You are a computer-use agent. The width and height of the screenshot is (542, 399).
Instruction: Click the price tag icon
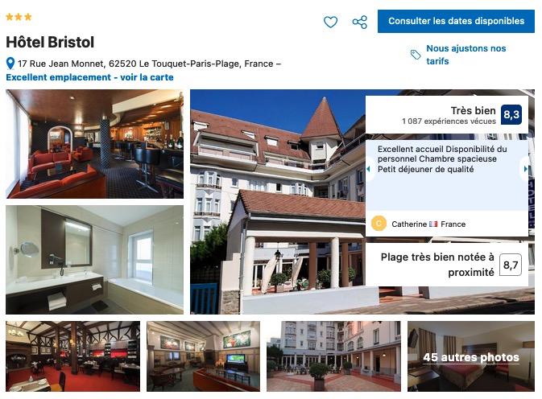(x=416, y=55)
